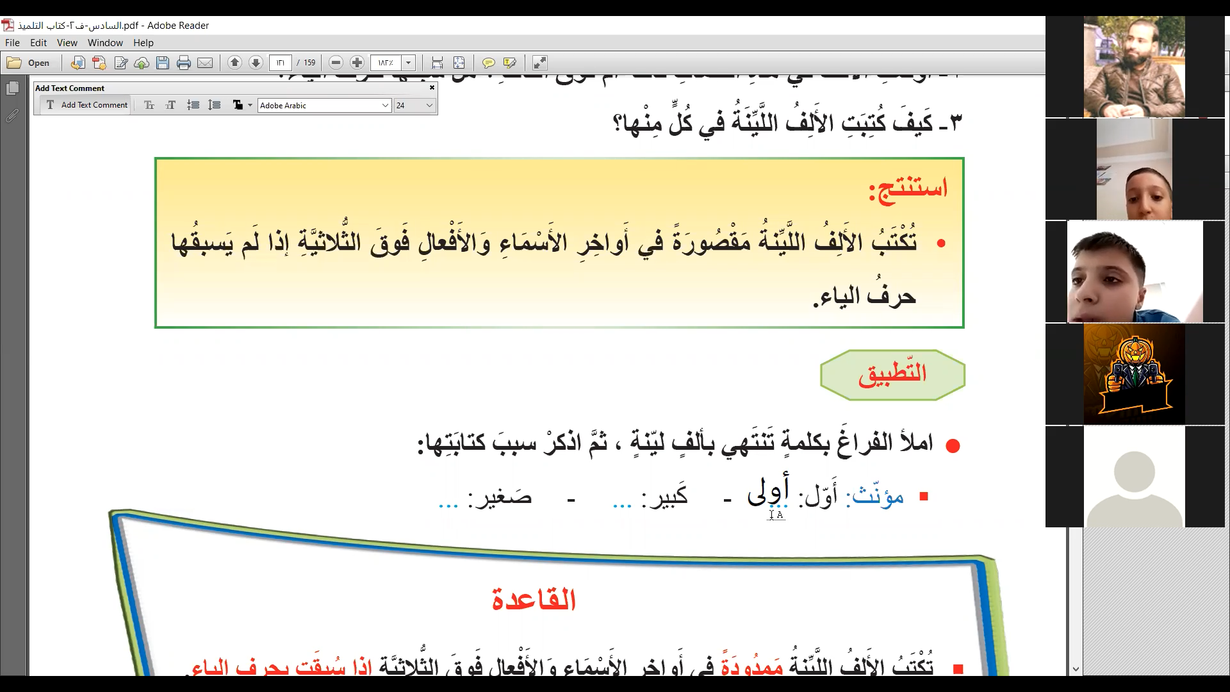The image size is (1230, 692).
Task: Click the scrollbar down arrow
Action: (1076, 669)
